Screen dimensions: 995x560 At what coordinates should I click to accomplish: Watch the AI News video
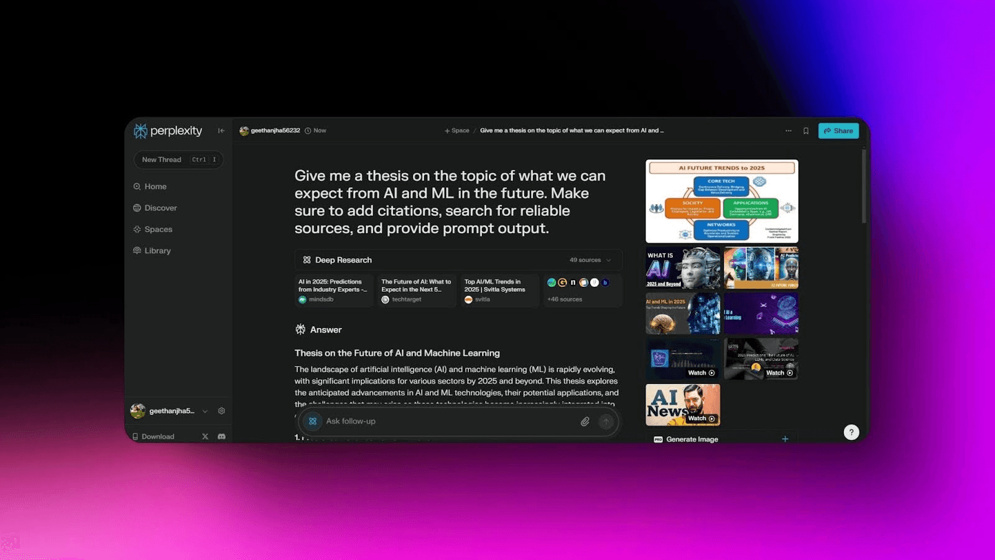683,405
